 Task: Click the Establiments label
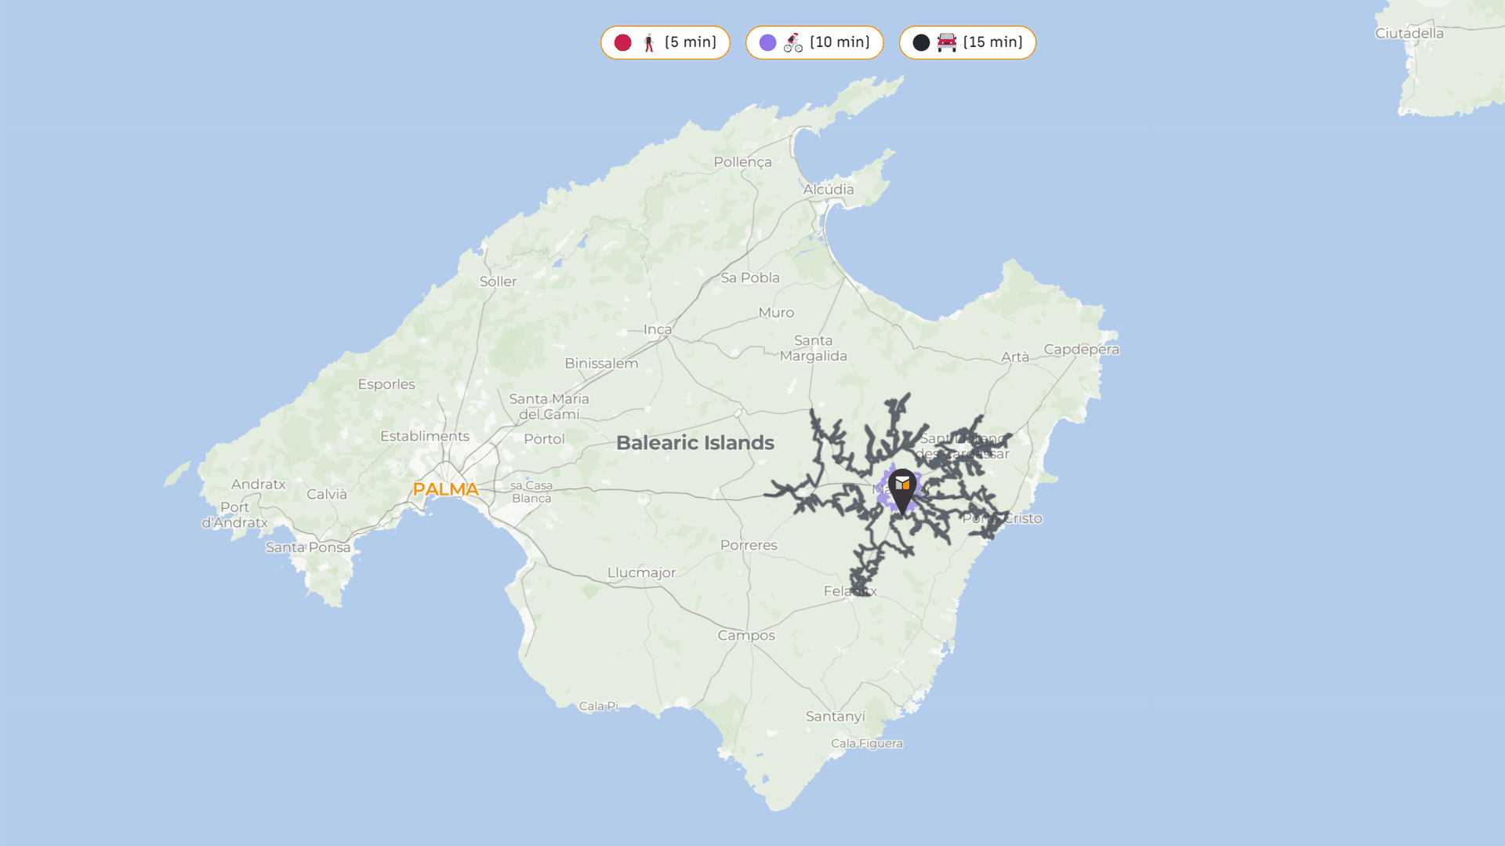pos(425,436)
